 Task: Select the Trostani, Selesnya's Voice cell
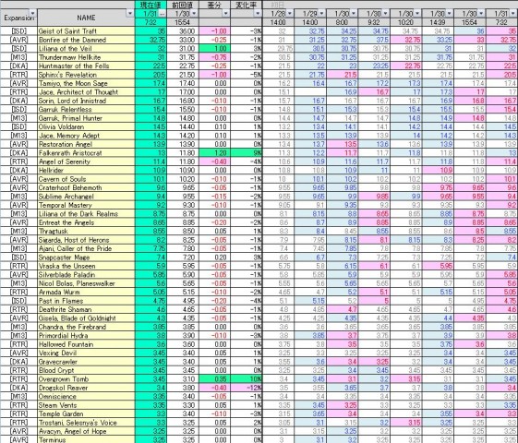[86, 422]
